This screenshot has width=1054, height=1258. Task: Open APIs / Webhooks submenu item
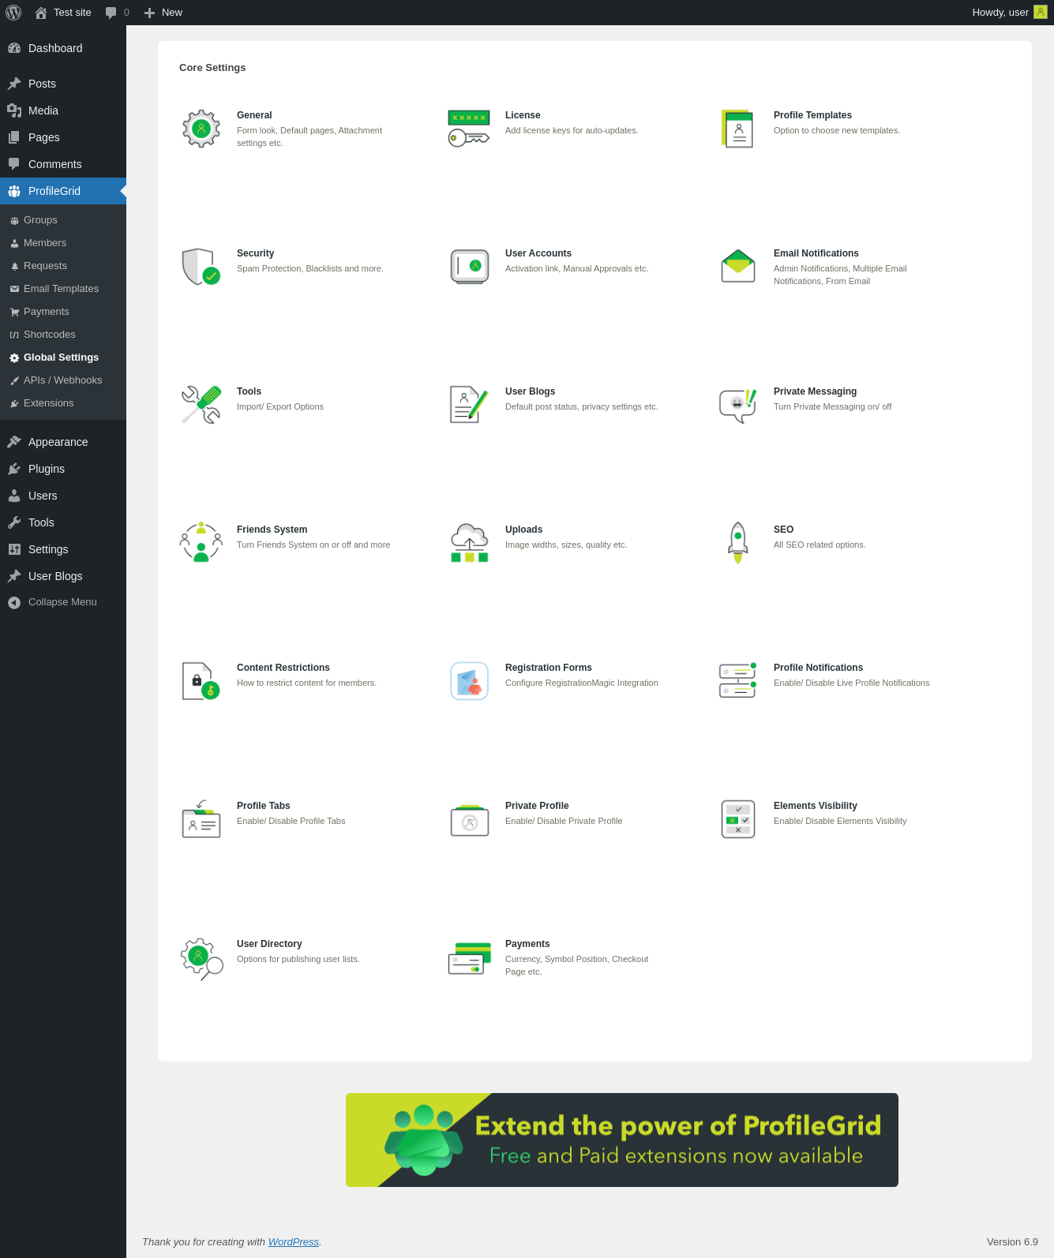(63, 380)
